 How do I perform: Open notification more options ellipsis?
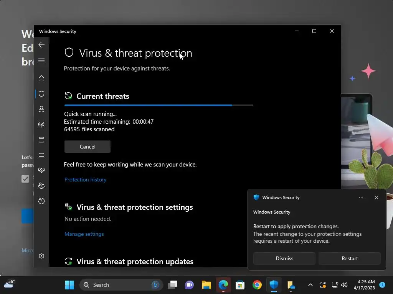361,198
